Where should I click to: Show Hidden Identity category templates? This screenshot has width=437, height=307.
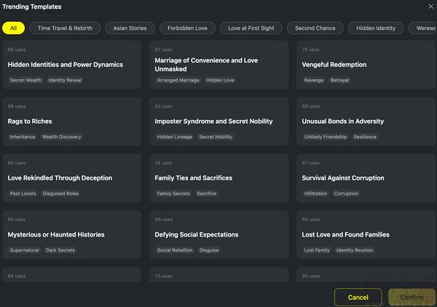point(375,28)
